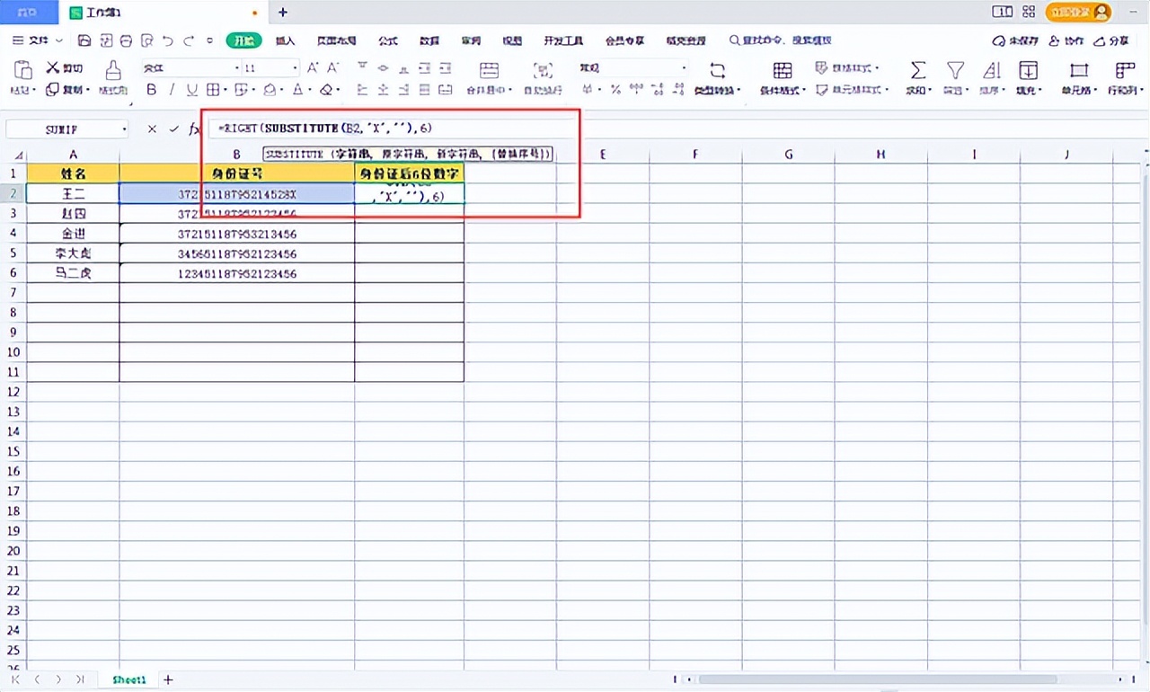Click the 分享 (Share) button
The image size is (1150, 692).
tap(1112, 40)
